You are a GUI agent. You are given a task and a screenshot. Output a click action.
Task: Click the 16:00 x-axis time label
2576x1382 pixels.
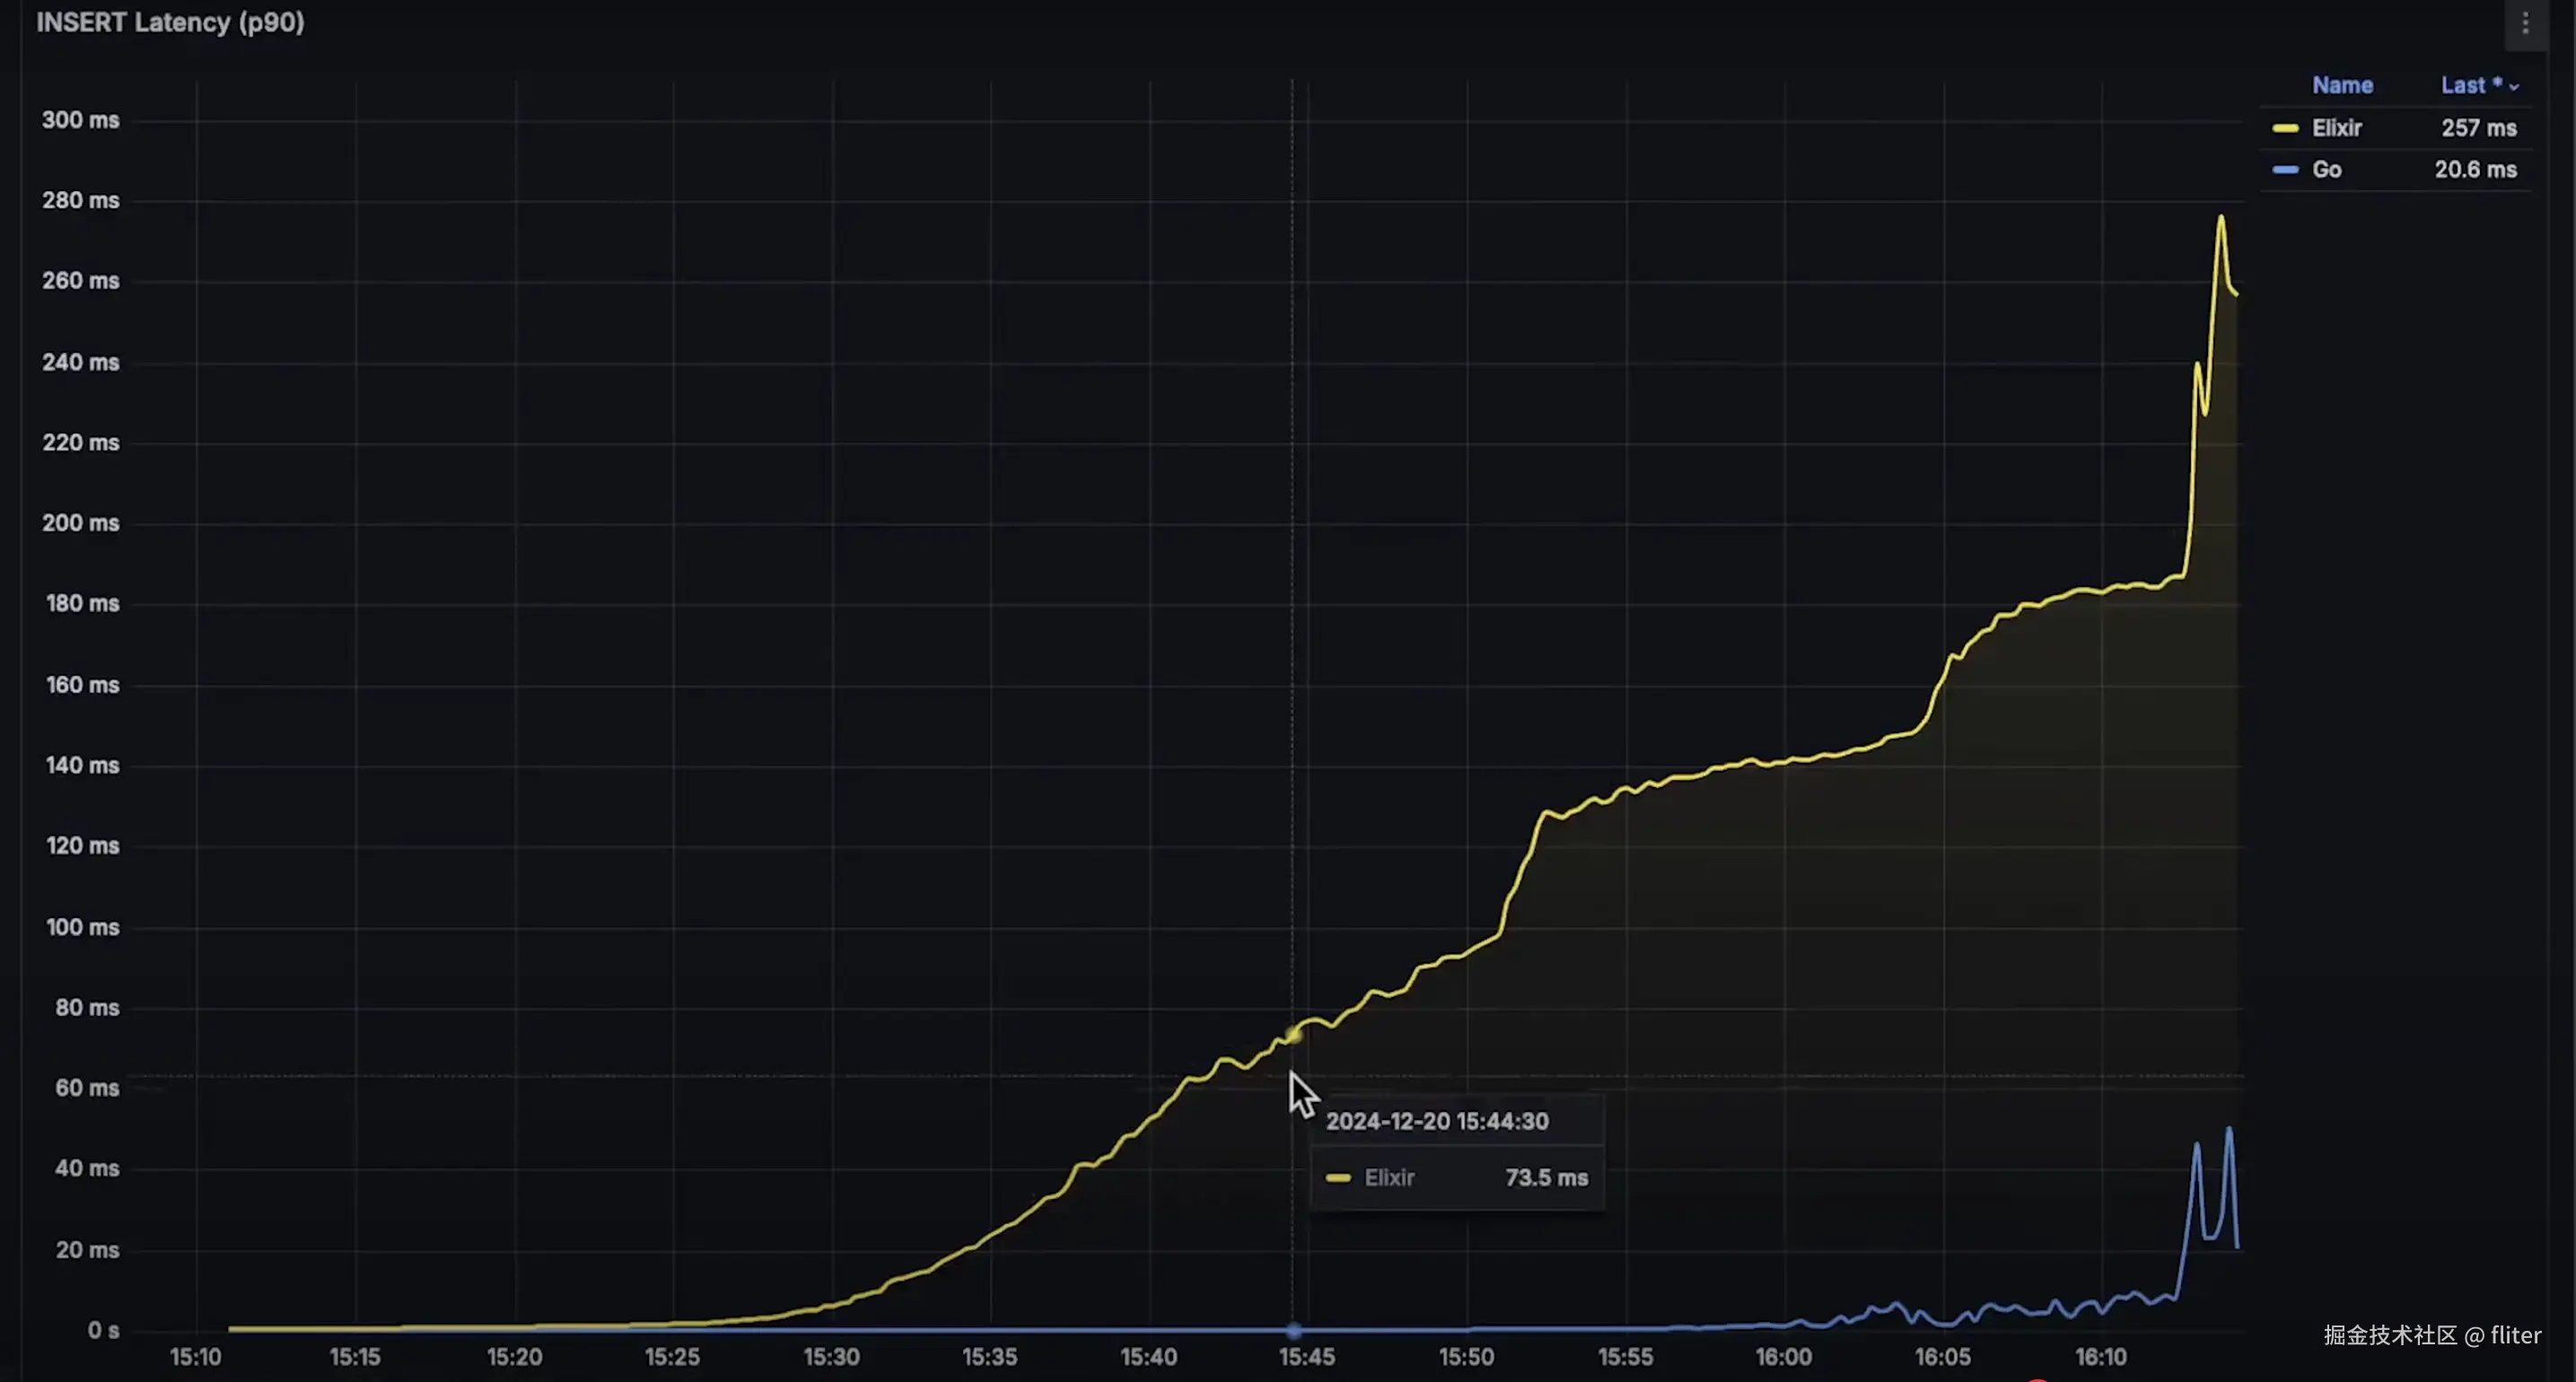tap(1783, 1357)
